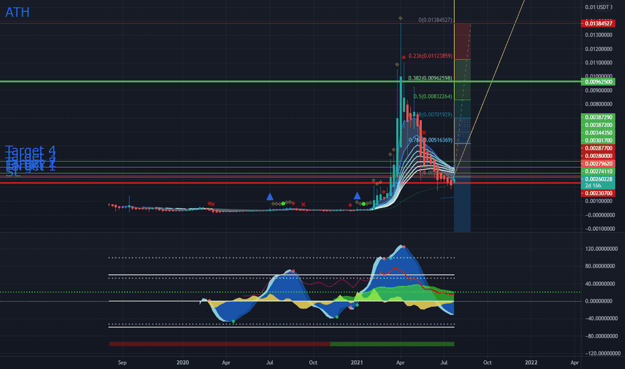The image size is (625, 369).
Task: Click the dark green trend bar under the oscillator
Action: pos(392,344)
